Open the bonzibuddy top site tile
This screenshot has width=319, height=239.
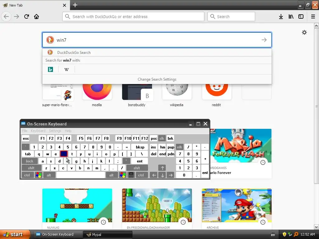pos(137,96)
